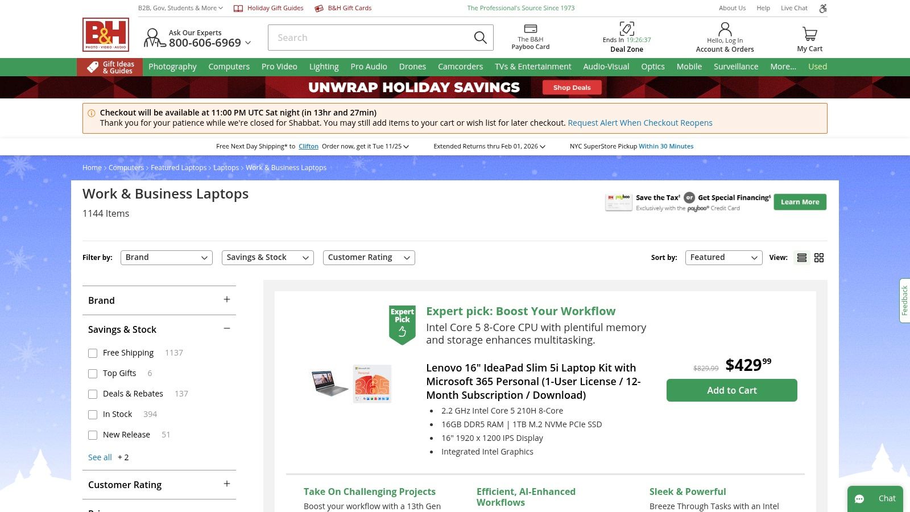Click See all savings filters

[x=100, y=457]
